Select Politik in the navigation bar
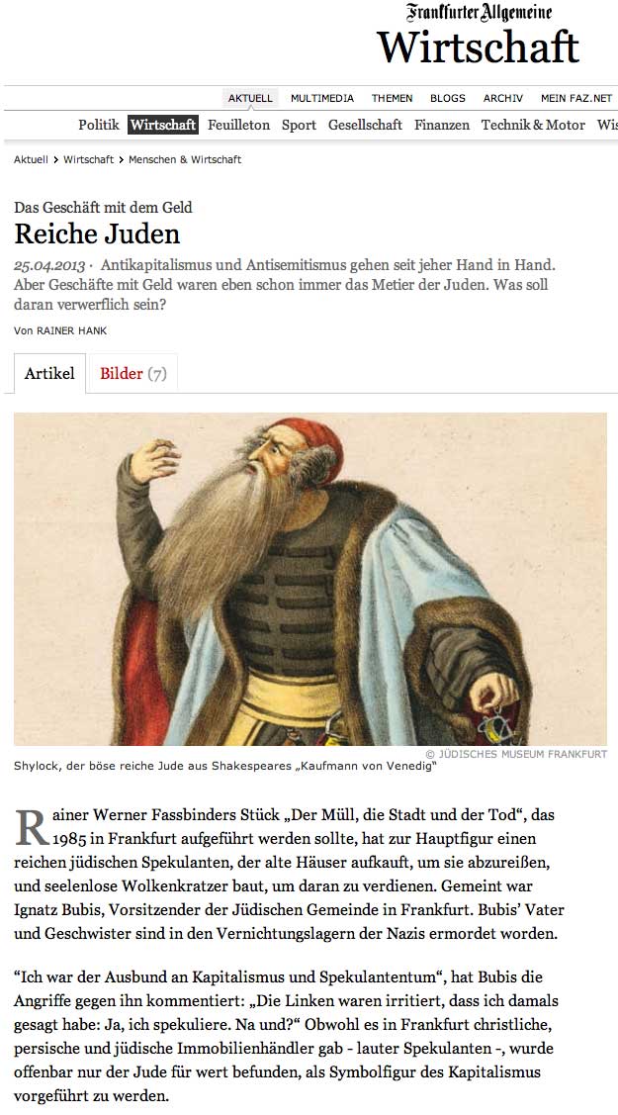The image size is (618, 1115). point(99,125)
